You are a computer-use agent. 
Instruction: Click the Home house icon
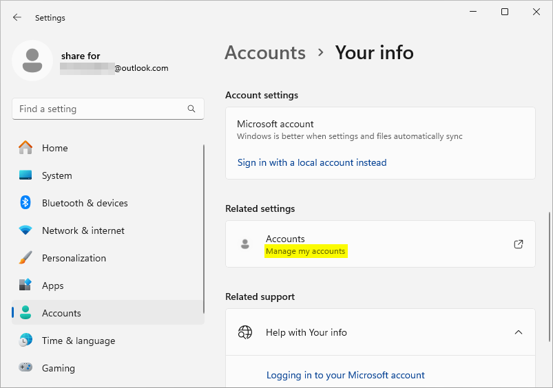[x=25, y=148]
